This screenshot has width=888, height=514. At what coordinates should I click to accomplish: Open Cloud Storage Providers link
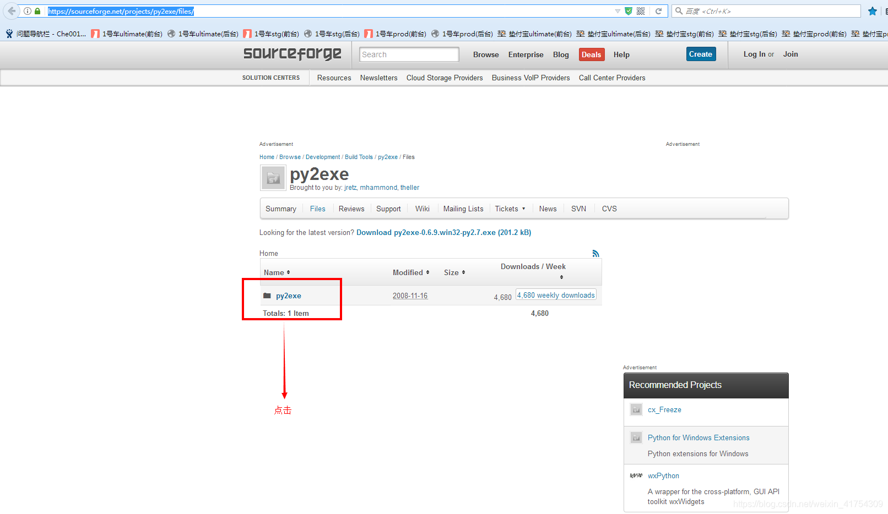coord(445,78)
